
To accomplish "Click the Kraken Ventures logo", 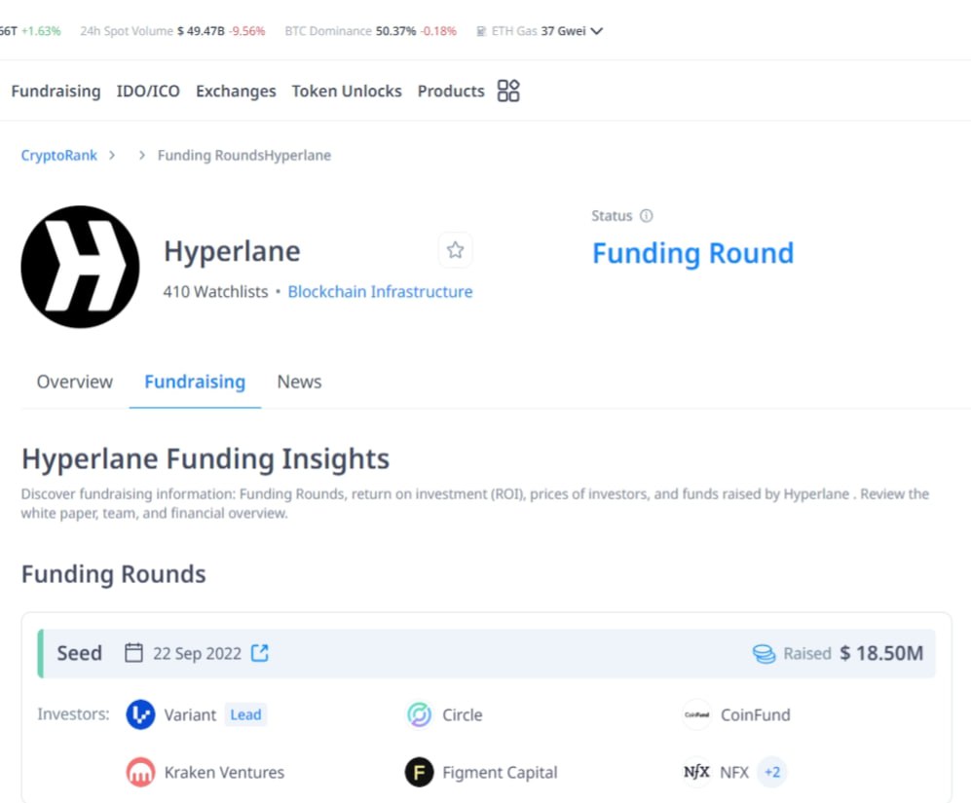I will click(140, 772).
